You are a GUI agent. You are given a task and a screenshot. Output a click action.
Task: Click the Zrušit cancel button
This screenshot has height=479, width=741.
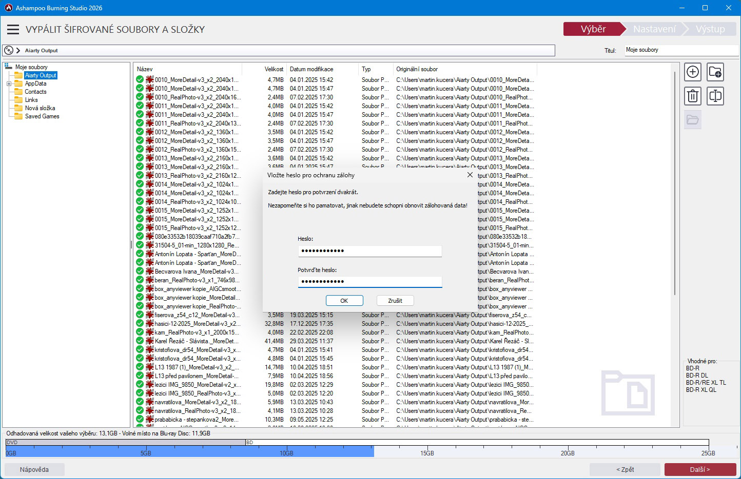[x=395, y=301]
